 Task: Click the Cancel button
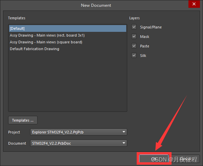click(185, 159)
